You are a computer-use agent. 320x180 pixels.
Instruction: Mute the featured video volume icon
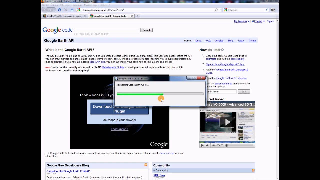pos(207,145)
